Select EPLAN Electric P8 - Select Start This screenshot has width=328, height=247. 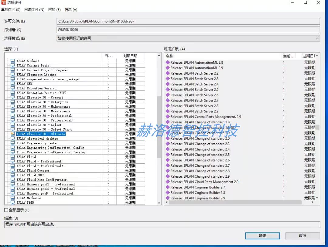pyautogui.click(x=44, y=129)
